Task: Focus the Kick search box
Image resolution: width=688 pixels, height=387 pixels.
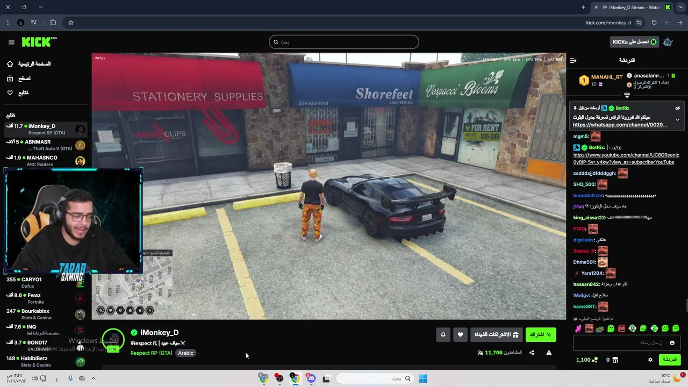Action: pyautogui.click(x=344, y=42)
